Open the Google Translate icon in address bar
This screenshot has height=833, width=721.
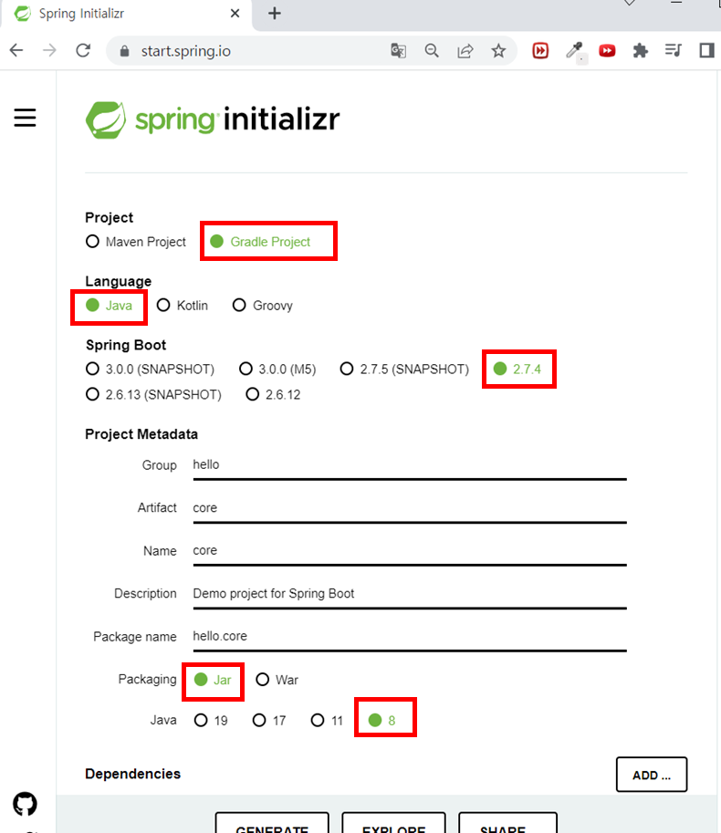pos(399,50)
